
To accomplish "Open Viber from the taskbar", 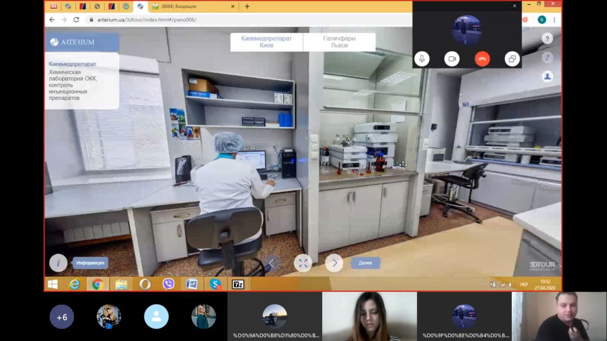I will (168, 284).
